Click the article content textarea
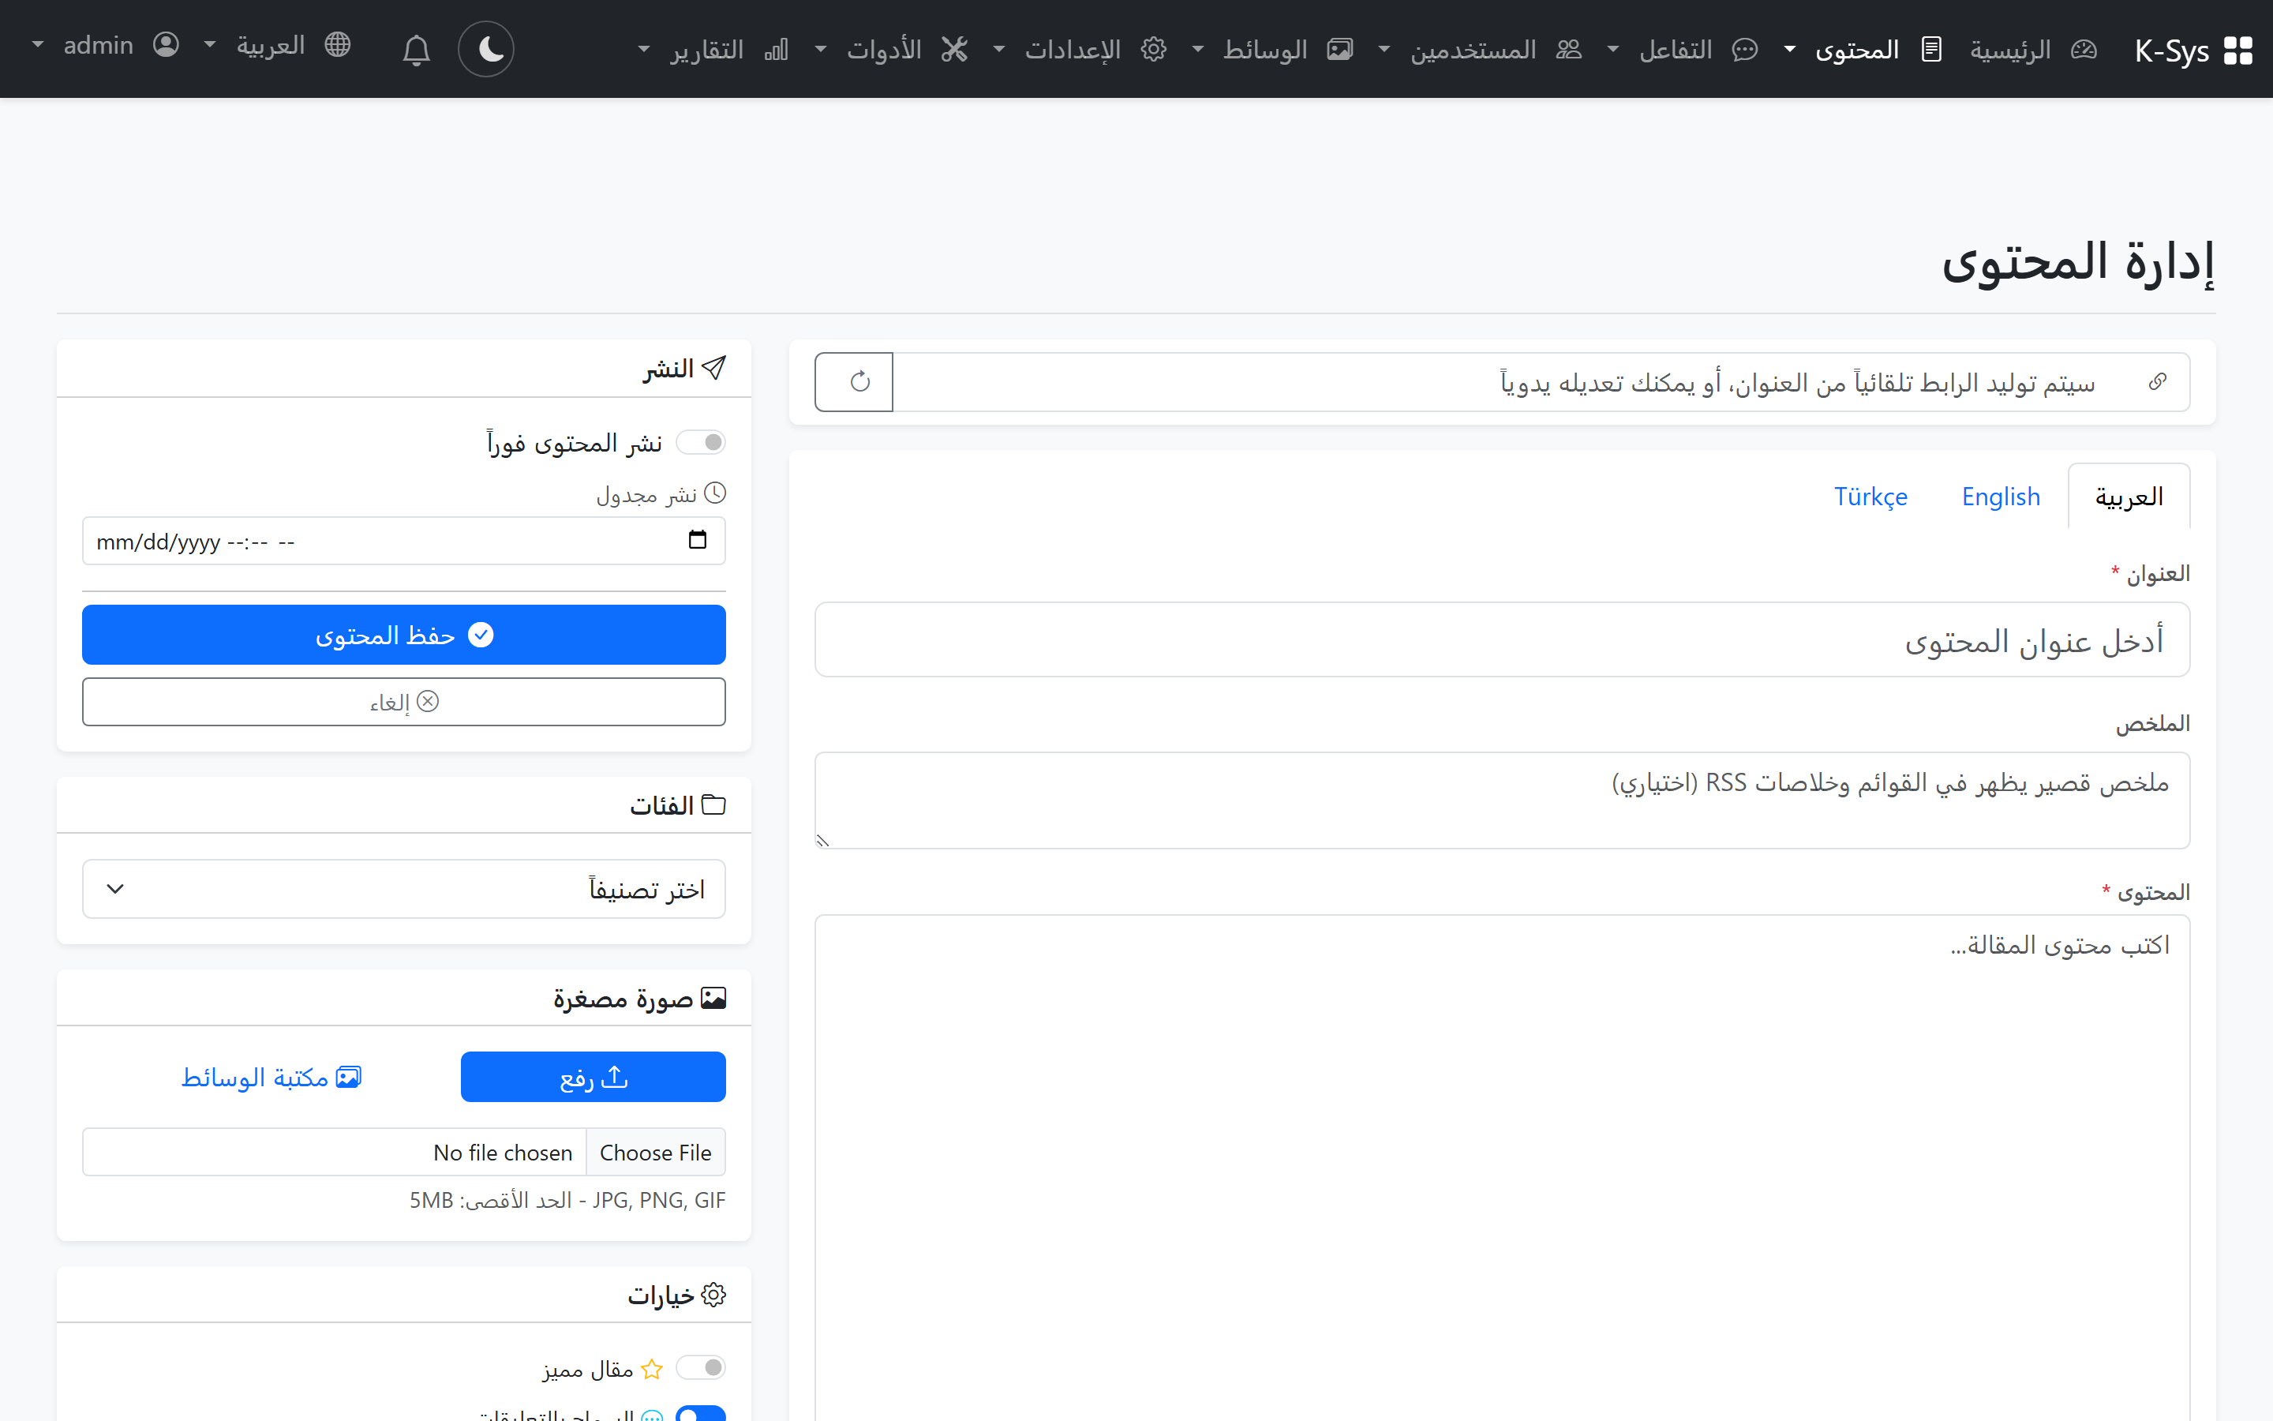Screen dimensions: 2273x1421 1503,1168
